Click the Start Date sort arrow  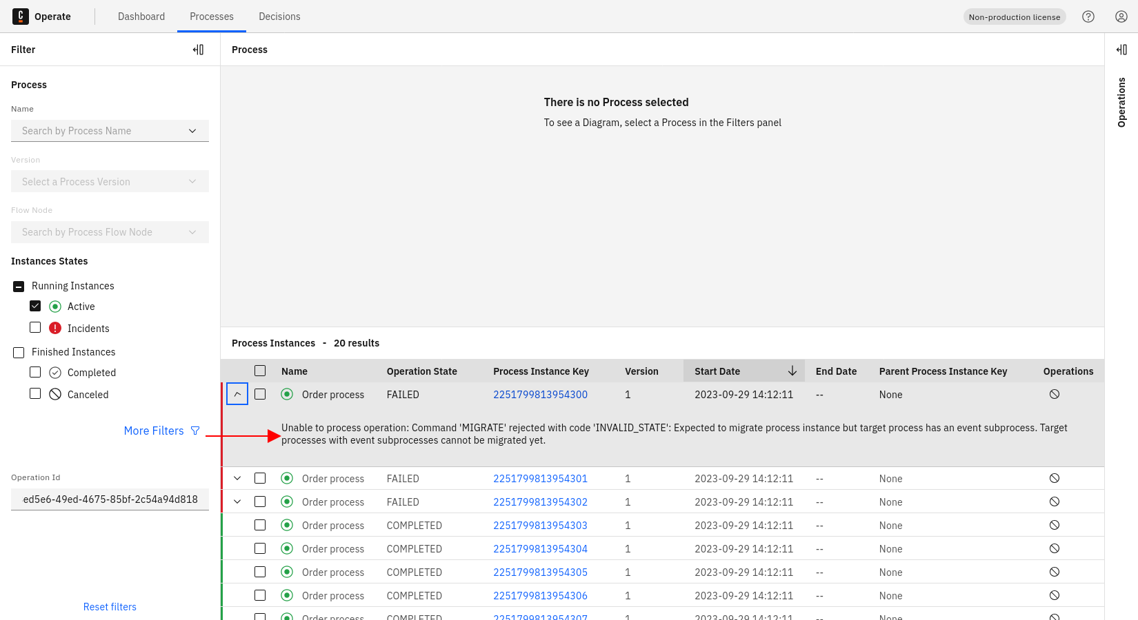tap(792, 371)
